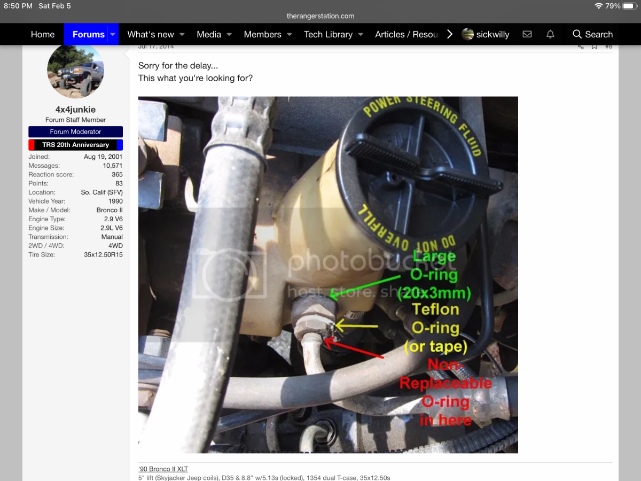The width and height of the screenshot is (641, 481).
Task: Open the power steering reservoir photo
Action: (x=328, y=275)
